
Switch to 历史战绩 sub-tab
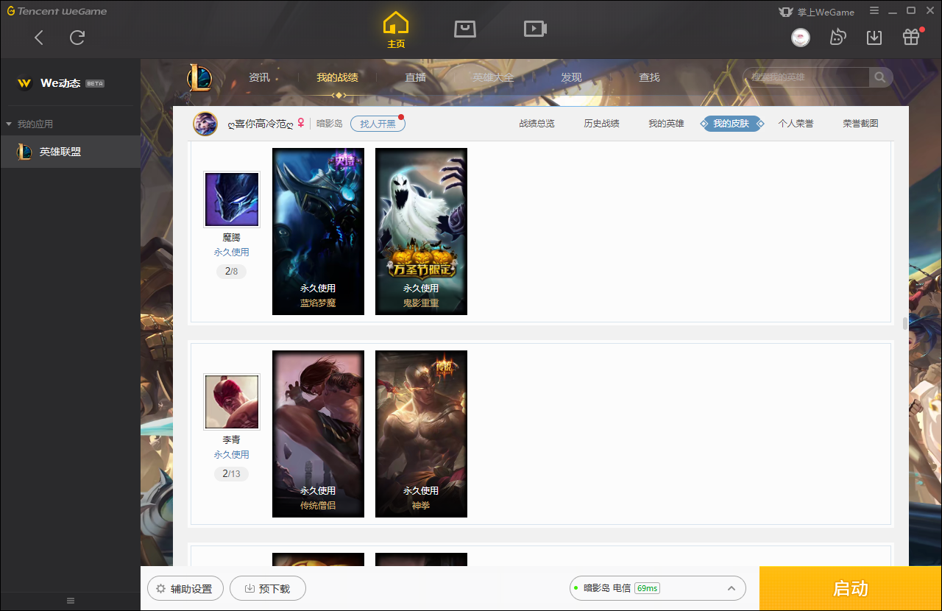pyautogui.click(x=601, y=124)
